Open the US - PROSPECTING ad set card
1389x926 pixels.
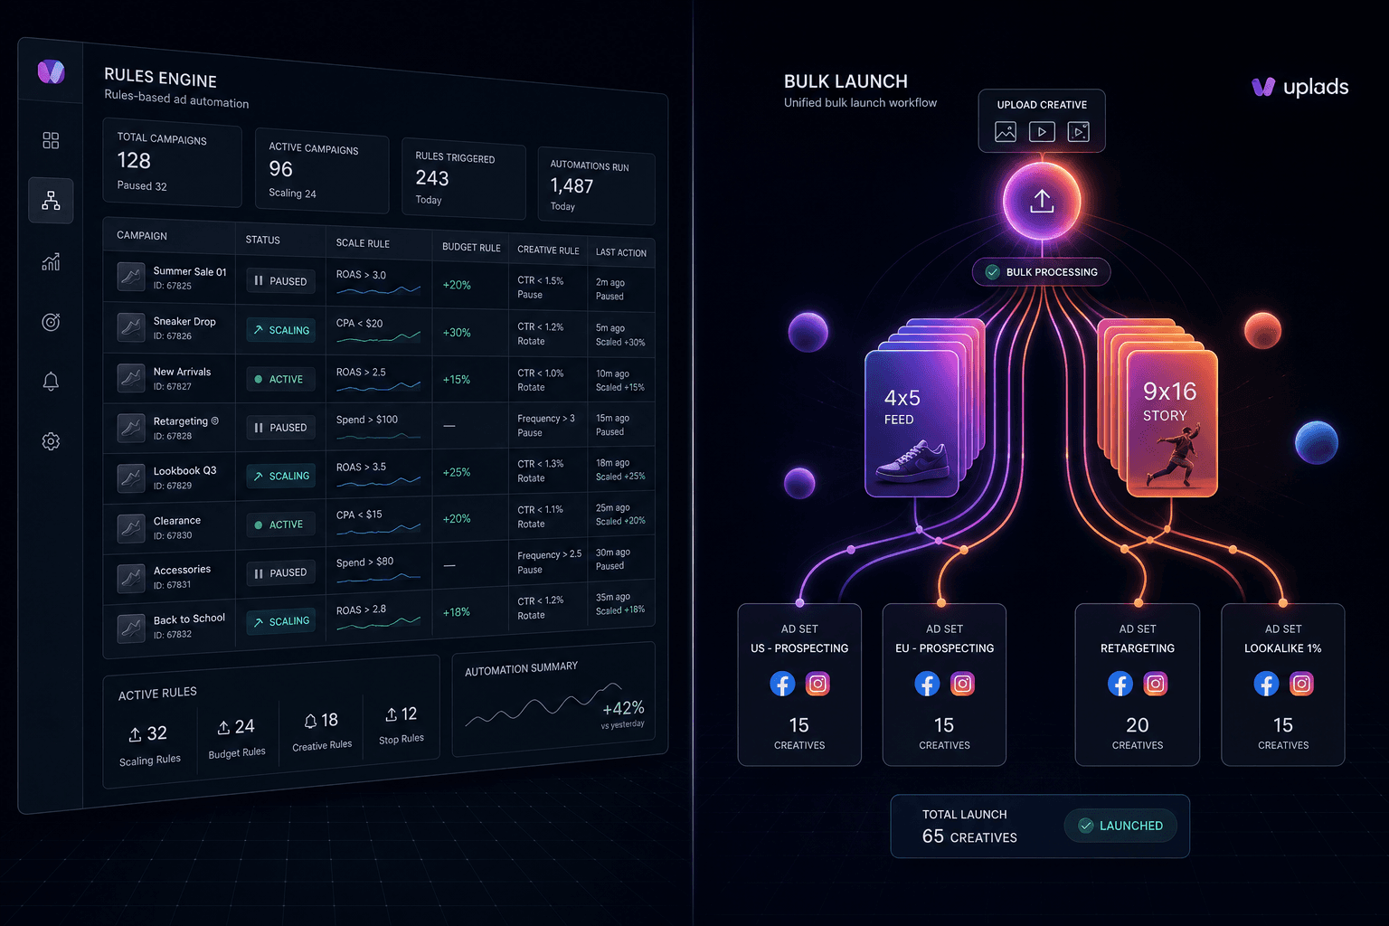coord(799,685)
